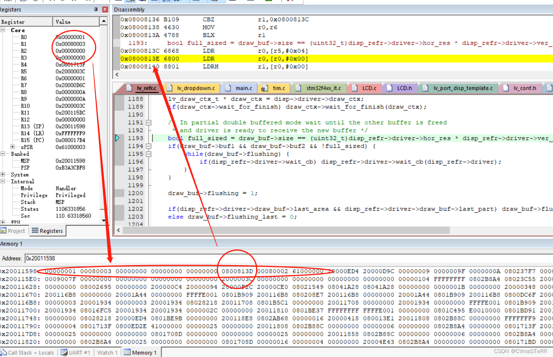Viewport: 553px width, 357px height.
Task: Toggle the Command Window toolbar icon
Action: click(118, 2)
